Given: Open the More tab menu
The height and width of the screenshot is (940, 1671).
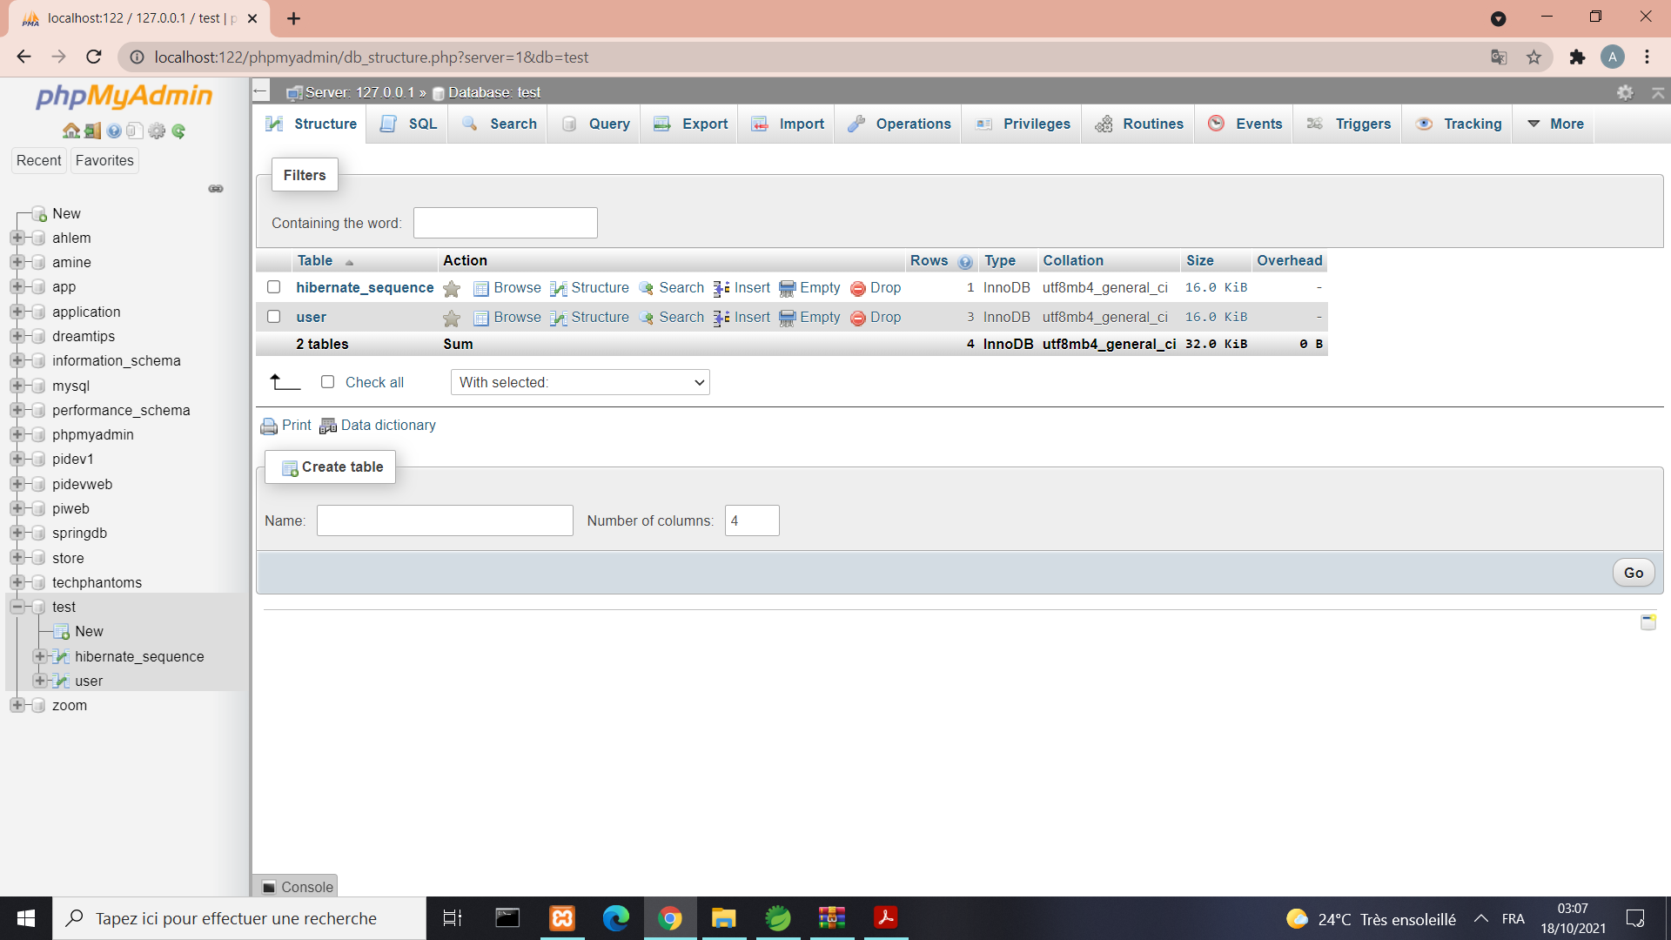Looking at the screenshot, I should (x=1555, y=124).
